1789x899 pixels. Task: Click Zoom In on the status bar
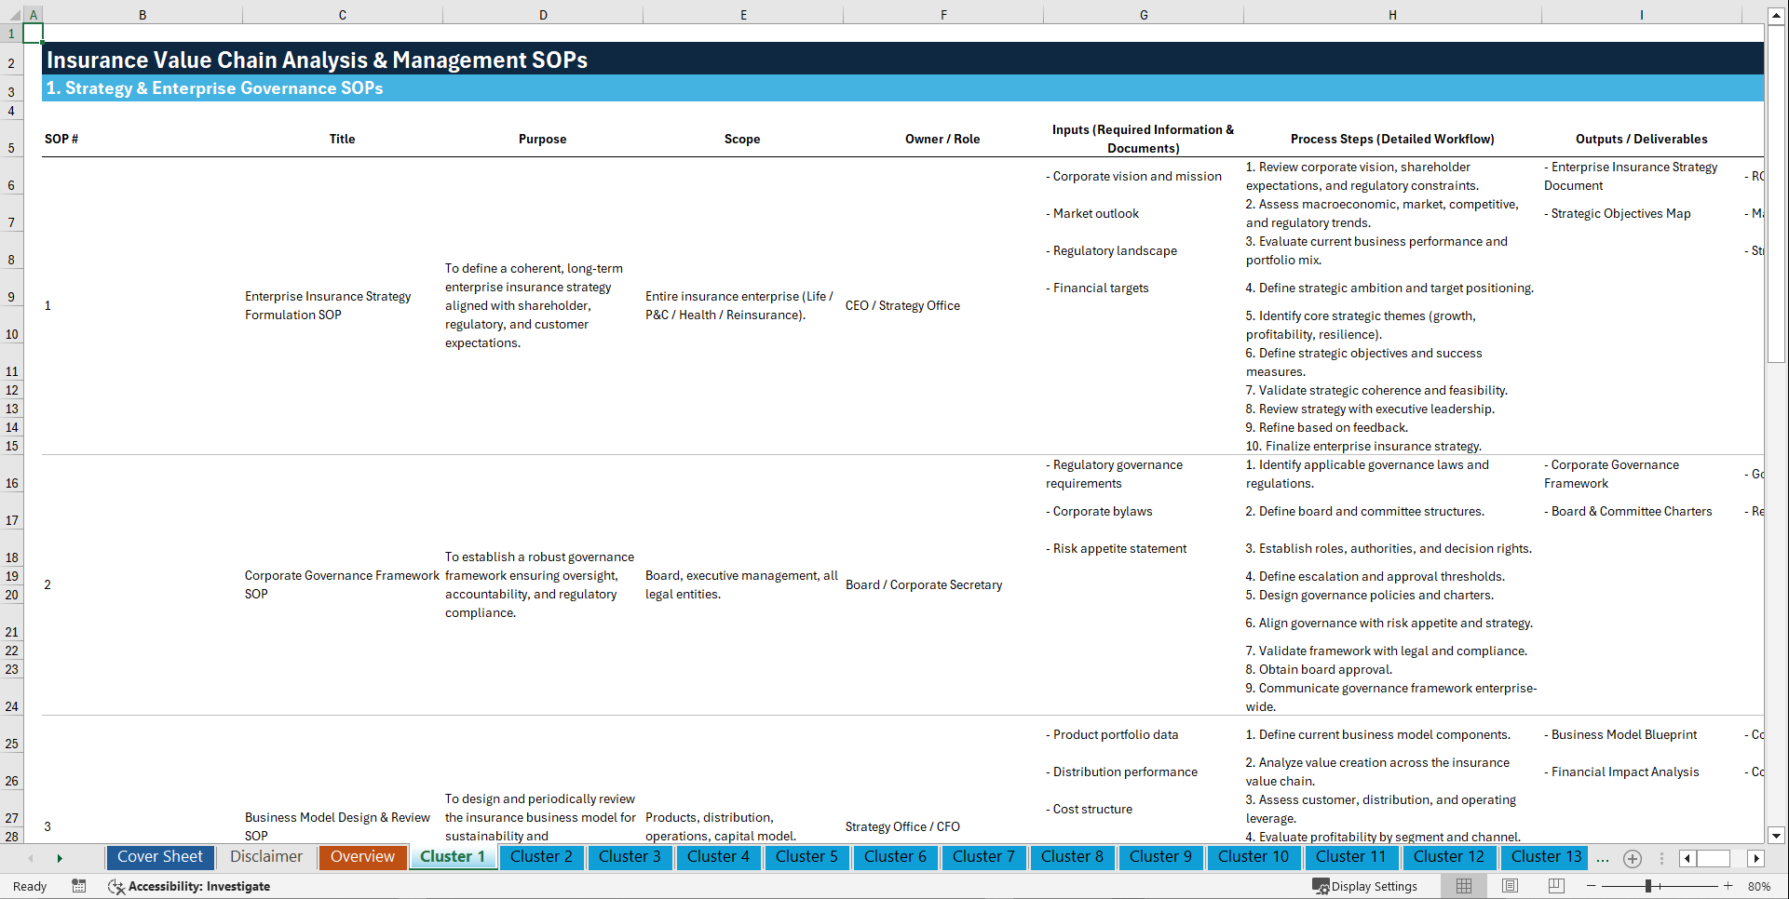(x=1728, y=886)
